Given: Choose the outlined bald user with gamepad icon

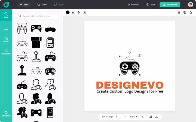Looking at the screenshot, I should (22, 98).
